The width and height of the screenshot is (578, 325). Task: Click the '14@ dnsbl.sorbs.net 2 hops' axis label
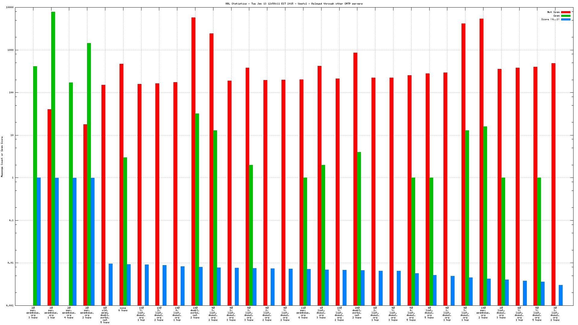(x=357, y=313)
